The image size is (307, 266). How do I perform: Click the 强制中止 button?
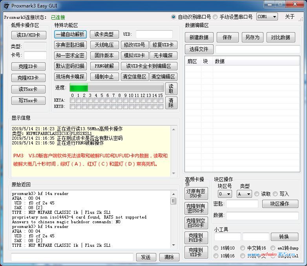point(104,77)
